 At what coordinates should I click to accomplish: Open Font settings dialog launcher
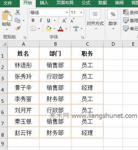(x=82, y=37)
